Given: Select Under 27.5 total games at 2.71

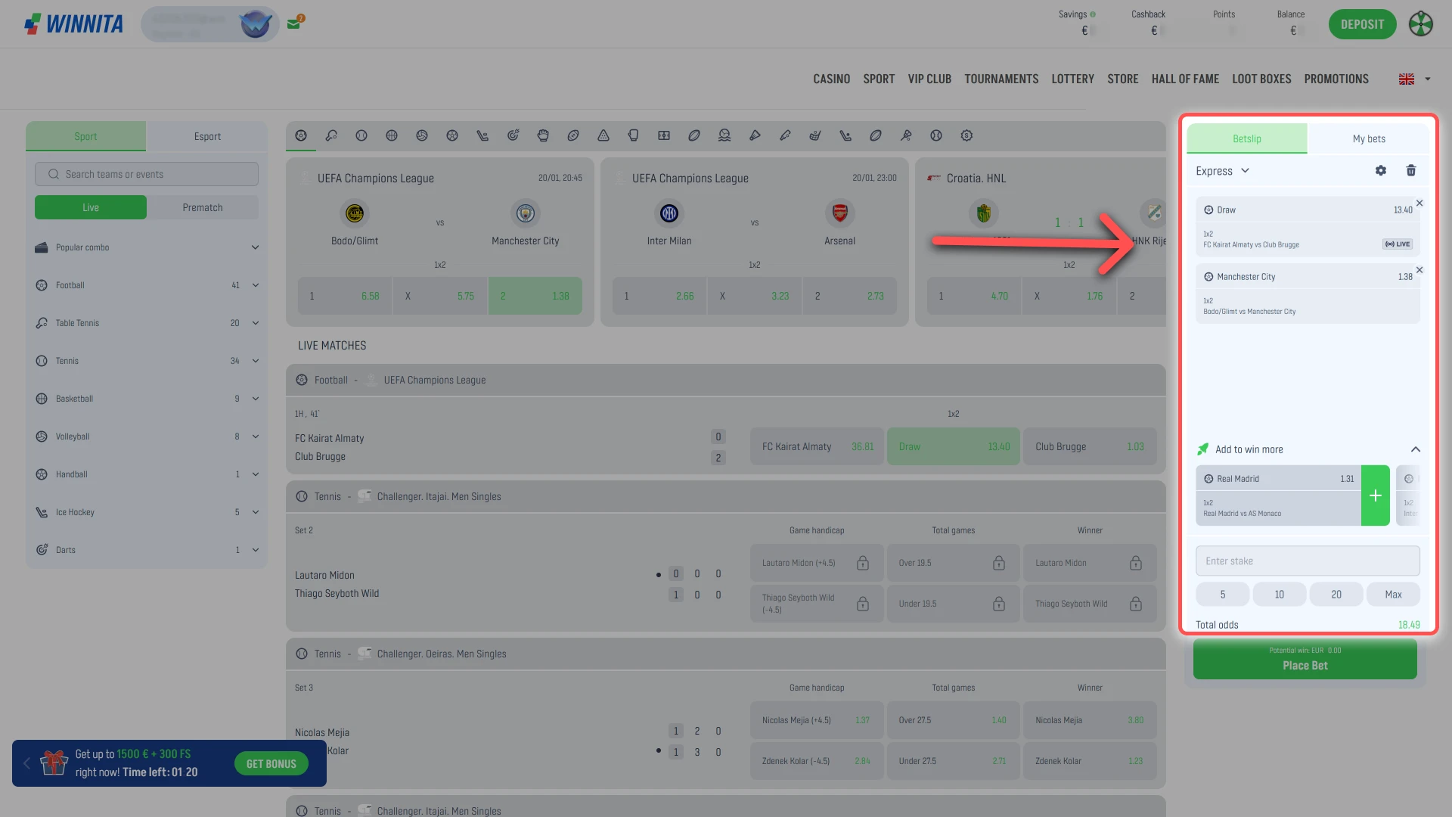Looking at the screenshot, I should click(953, 761).
